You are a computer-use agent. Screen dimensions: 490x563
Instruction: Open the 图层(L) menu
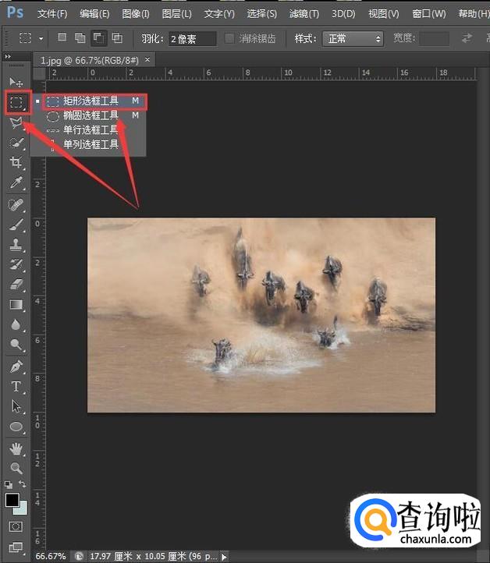tap(177, 14)
